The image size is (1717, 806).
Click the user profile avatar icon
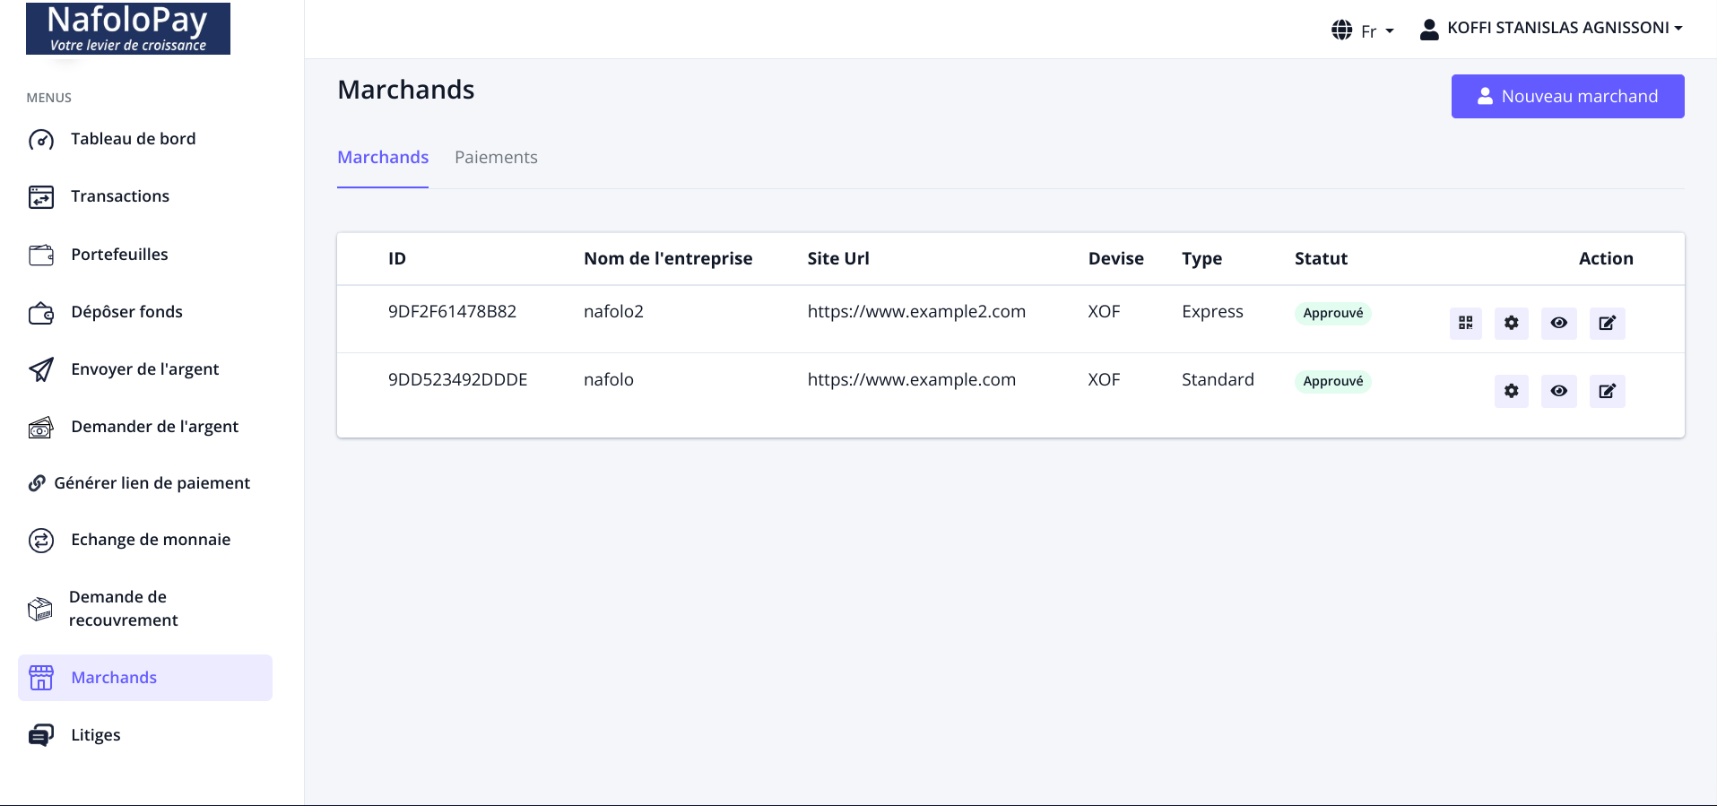[1430, 30]
